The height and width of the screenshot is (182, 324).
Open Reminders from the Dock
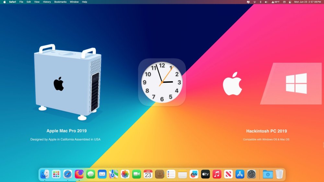(171, 174)
